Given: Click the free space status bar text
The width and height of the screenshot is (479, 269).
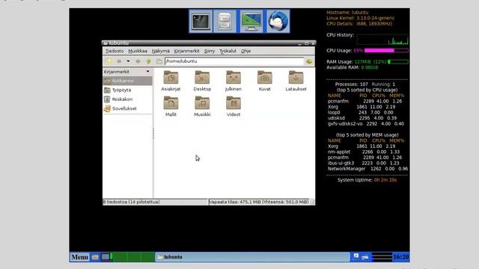Looking at the screenshot, I should pyautogui.click(x=259, y=202).
